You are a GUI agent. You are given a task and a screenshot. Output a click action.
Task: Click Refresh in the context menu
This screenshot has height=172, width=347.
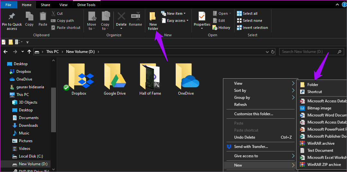pos(240,105)
